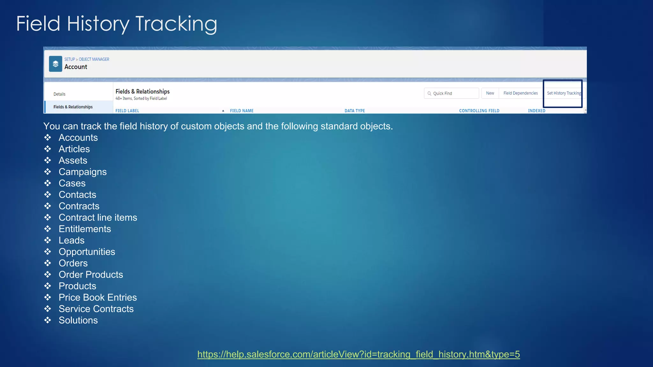Viewport: 653px width, 367px height.
Task: Open the OBJECT MANAGER breadcrumb link
Action: point(94,59)
